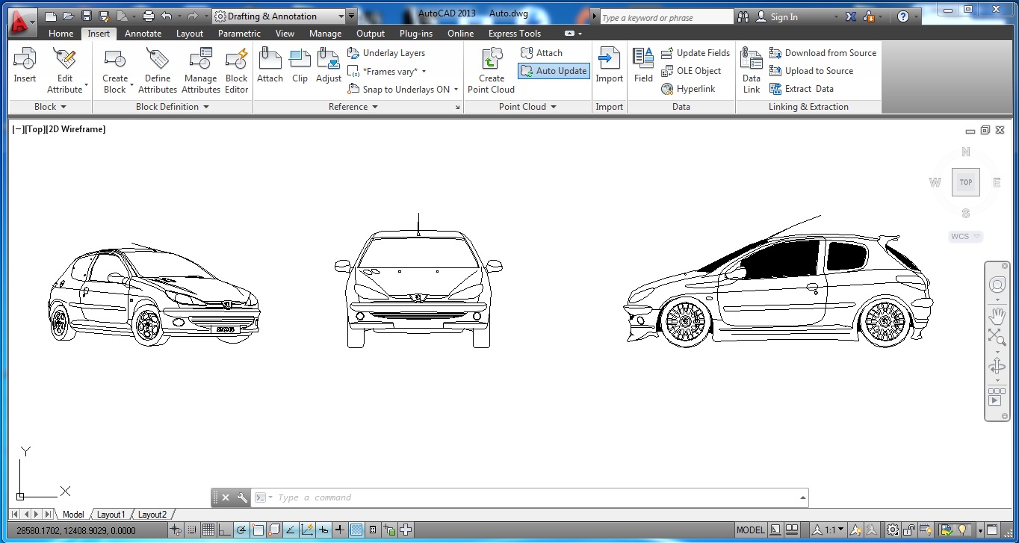
Task: Click Download from Source
Action: coord(823,53)
